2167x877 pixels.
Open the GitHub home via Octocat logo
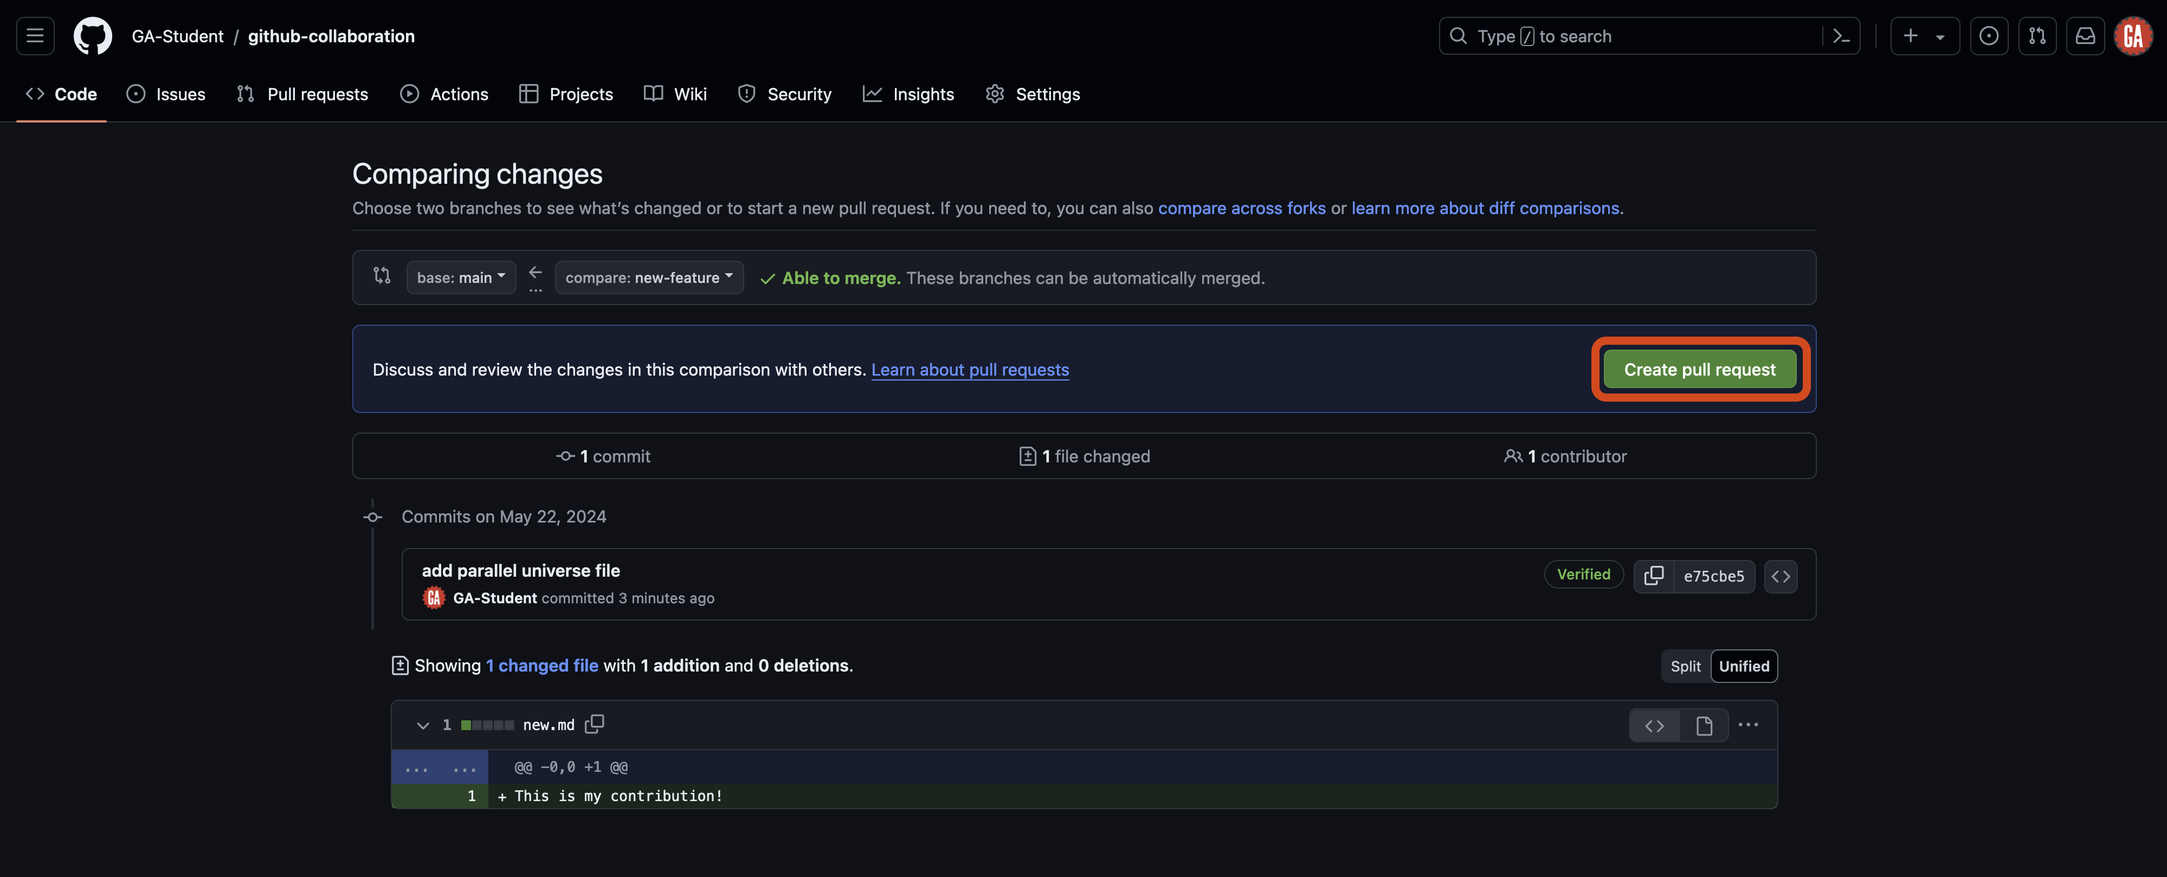click(x=93, y=35)
